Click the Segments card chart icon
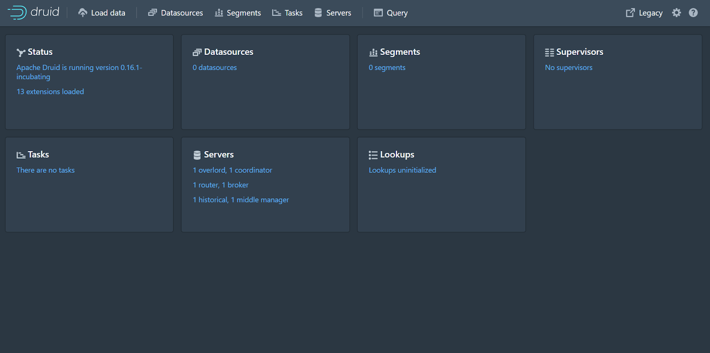 click(x=373, y=53)
